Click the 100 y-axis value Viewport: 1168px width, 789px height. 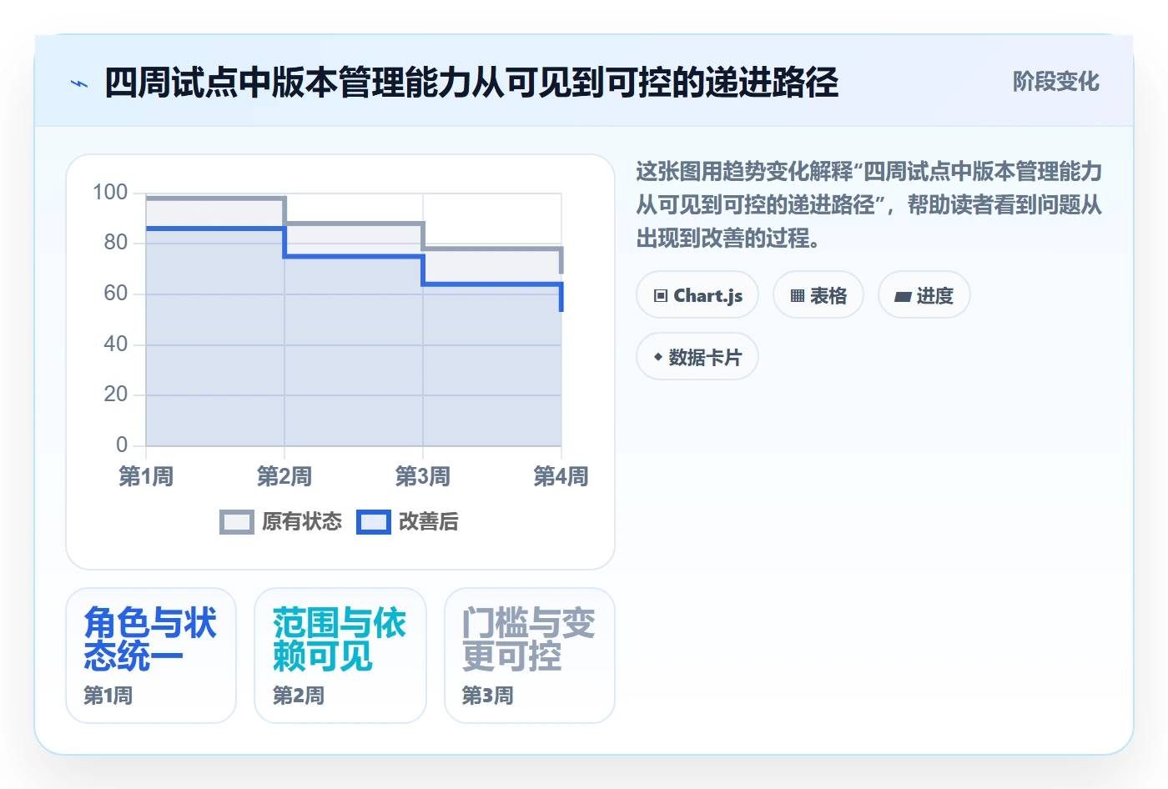(x=110, y=193)
